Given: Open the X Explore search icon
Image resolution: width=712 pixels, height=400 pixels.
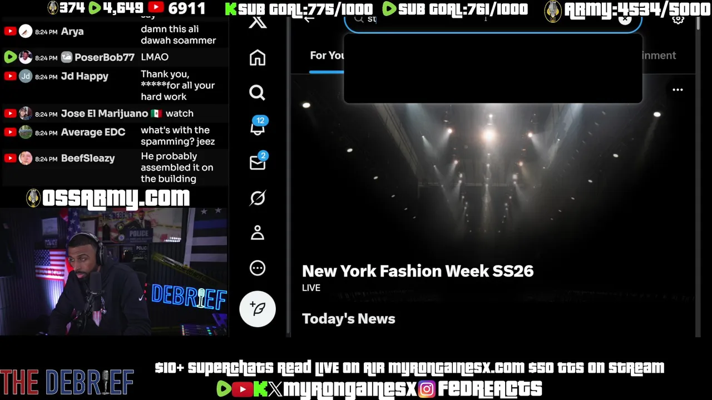Looking at the screenshot, I should point(257,93).
